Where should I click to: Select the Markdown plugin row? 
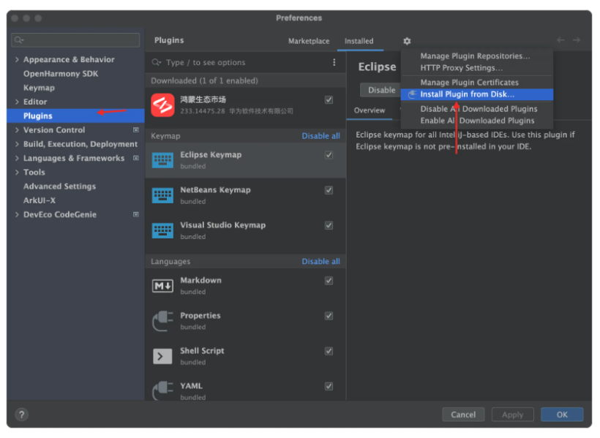246,286
